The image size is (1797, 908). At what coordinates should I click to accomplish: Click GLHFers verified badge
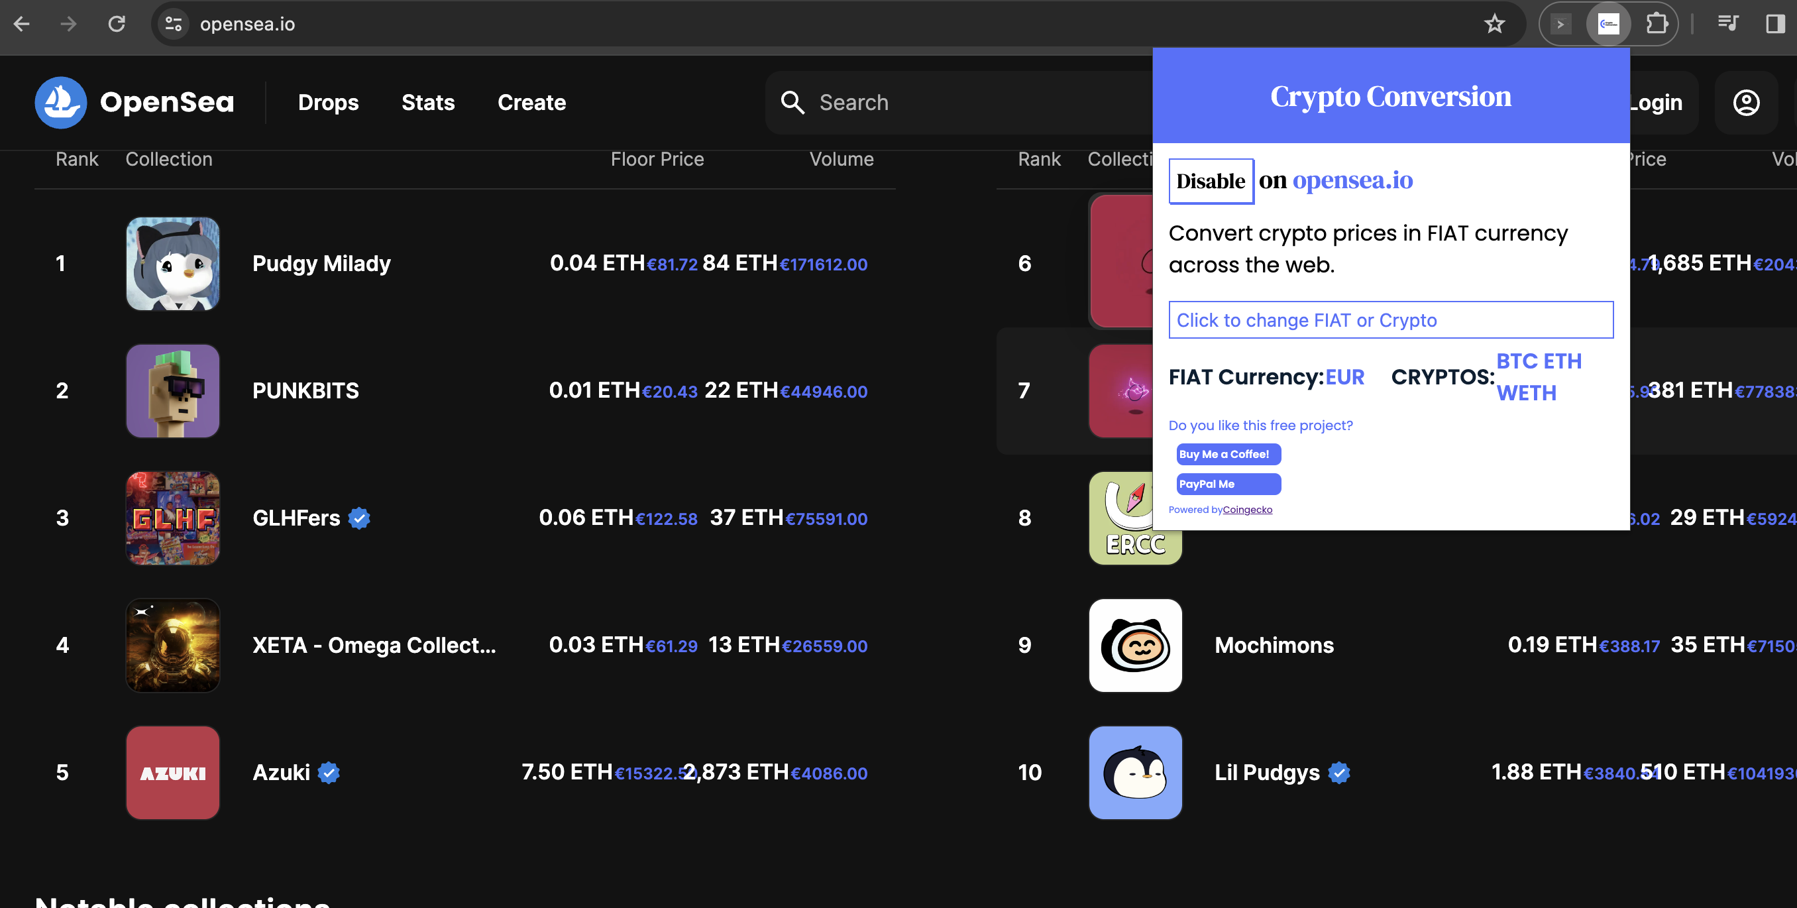coord(359,518)
